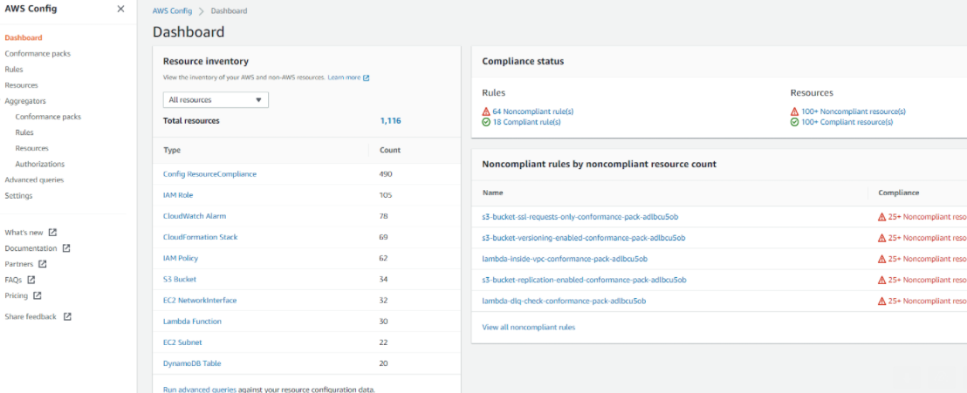The height and width of the screenshot is (393, 967).
Task: Open 64 Noncompliant rule(s) link
Action: click(533, 112)
